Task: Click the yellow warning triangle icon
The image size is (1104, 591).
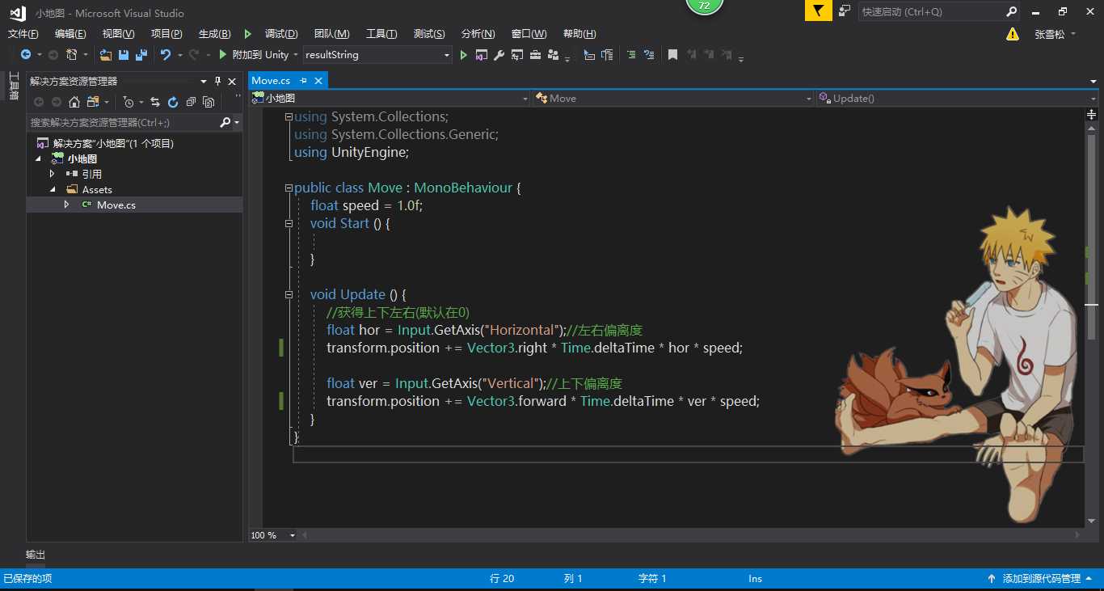Action: point(1012,34)
